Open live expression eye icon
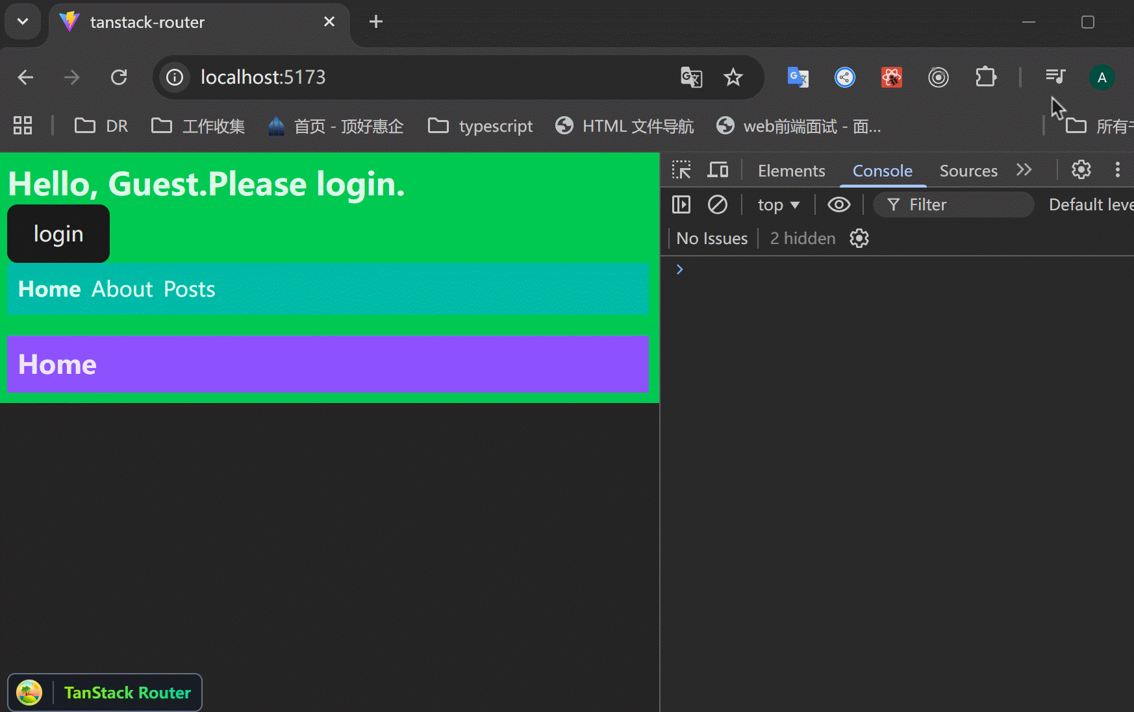Viewport: 1134px width, 712px height. [x=838, y=205]
